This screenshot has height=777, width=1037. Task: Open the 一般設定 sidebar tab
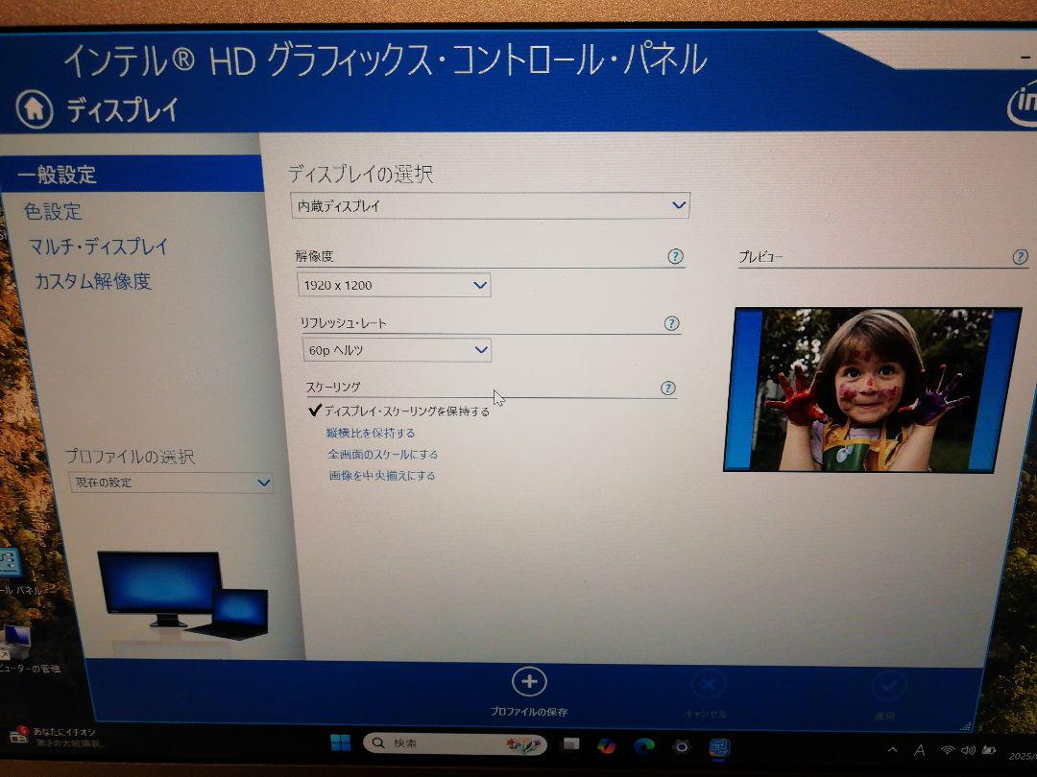(x=133, y=174)
